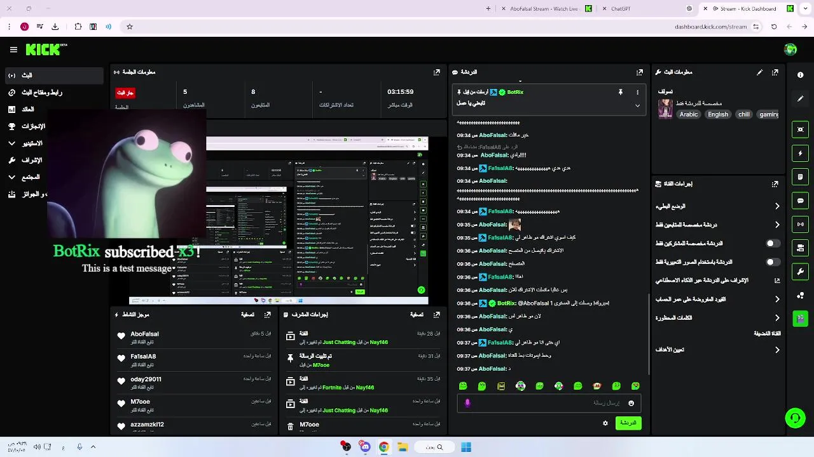Viewport: 814px width, 457px height.
Task: Open the pinned message three-dot options
Action: [x=637, y=92]
